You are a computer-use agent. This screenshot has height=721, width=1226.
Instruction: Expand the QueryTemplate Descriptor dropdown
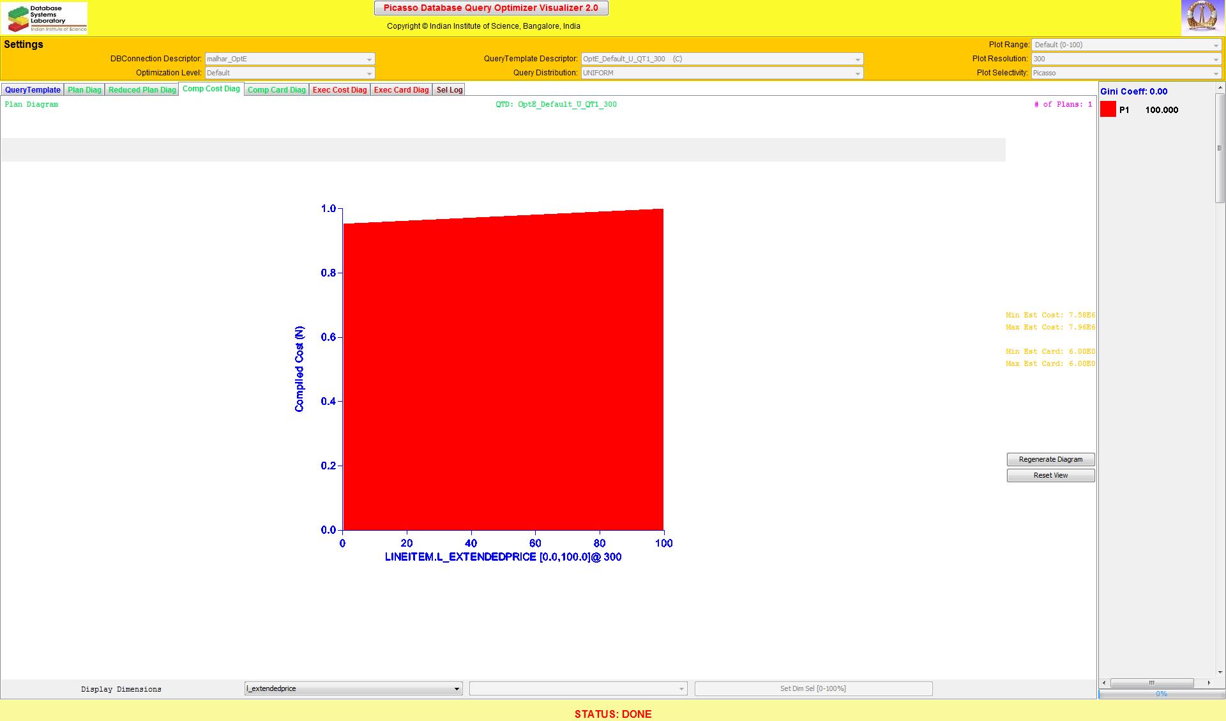pos(722,59)
